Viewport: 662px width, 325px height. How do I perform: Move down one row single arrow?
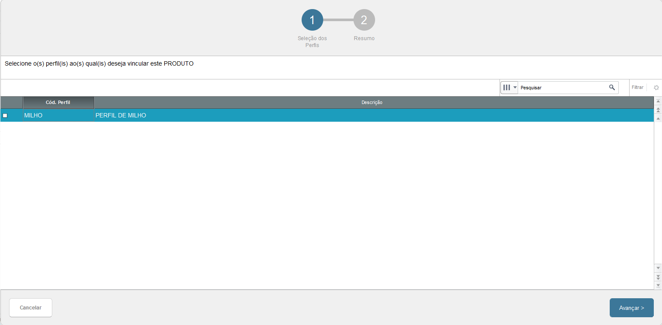658,268
